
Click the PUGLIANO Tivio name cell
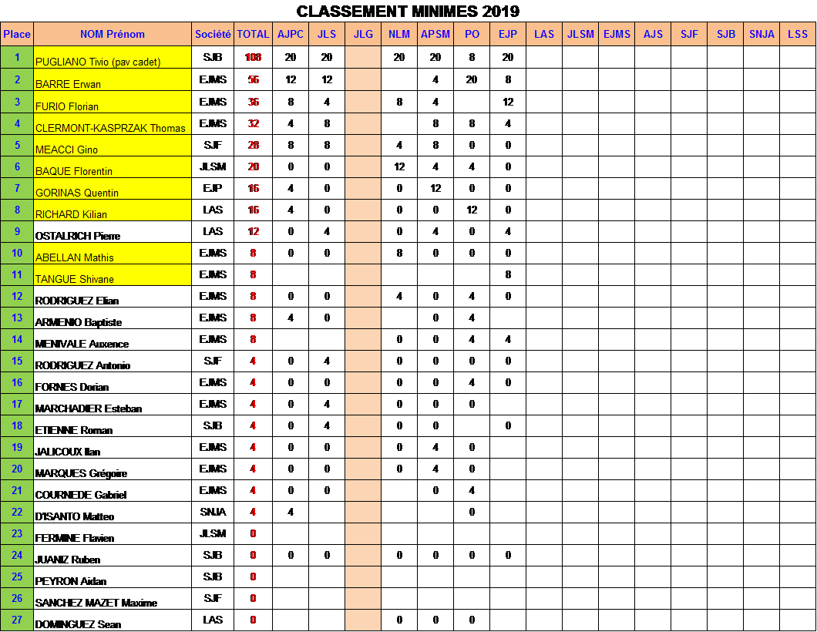(x=113, y=58)
